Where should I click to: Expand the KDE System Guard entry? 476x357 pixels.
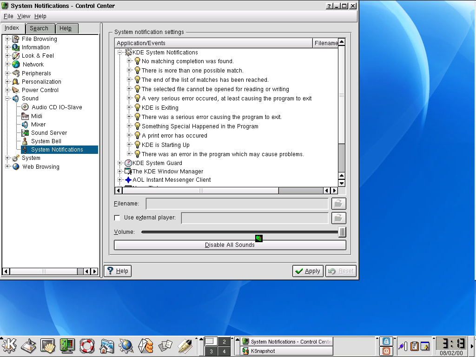[x=120, y=163]
